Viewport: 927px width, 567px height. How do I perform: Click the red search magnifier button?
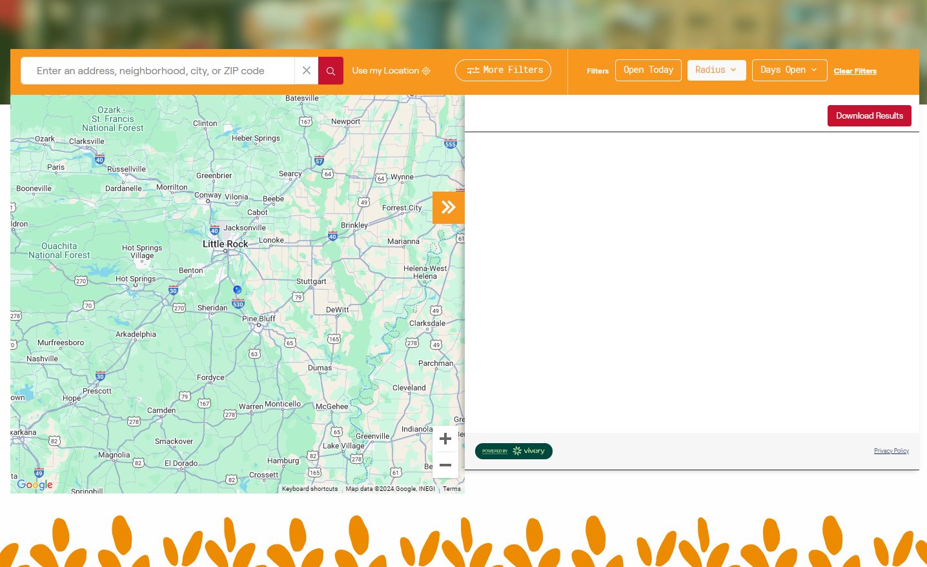click(x=331, y=71)
